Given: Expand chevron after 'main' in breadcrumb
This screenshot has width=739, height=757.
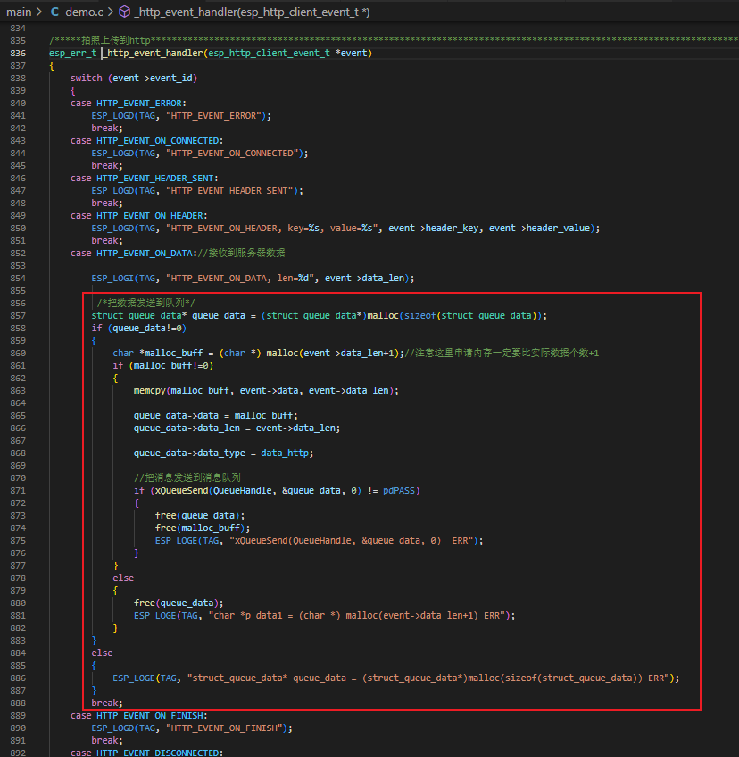Looking at the screenshot, I should click(x=39, y=12).
